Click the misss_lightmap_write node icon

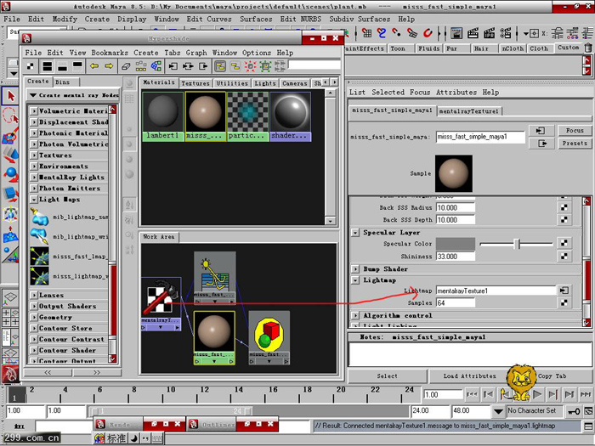point(39,276)
